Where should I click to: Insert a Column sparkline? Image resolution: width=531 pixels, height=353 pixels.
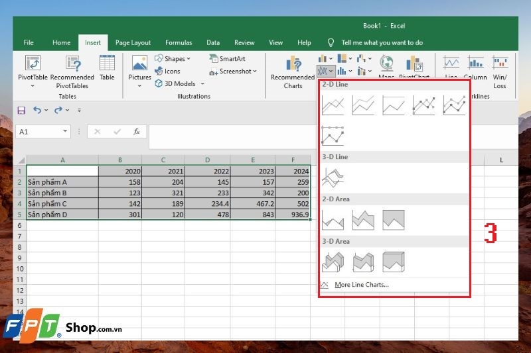475,68
